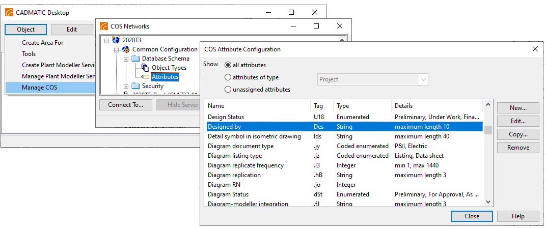The image size is (546, 229).
Task: Click the Common Configuration node icon
Action: coord(126,49)
